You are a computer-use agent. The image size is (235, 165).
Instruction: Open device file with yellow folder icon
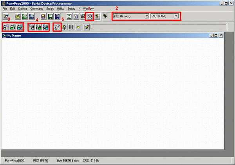click(18, 16)
